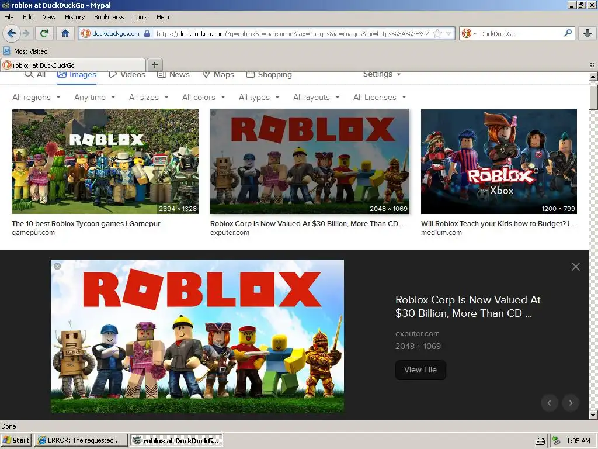Open the All layouts dropdown
Image resolution: width=598 pixels, height=449 pixels.
tap(316, 98)
